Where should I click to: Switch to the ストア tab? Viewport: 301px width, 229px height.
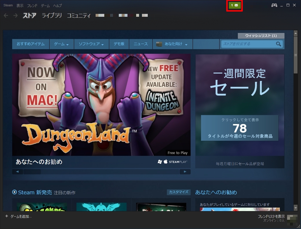pos(30,16)
